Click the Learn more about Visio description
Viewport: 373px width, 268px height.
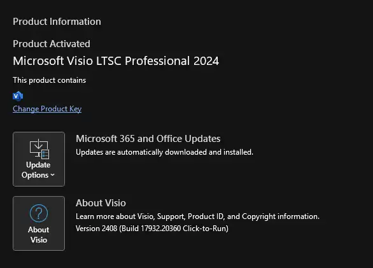click(x=197, y=216)
